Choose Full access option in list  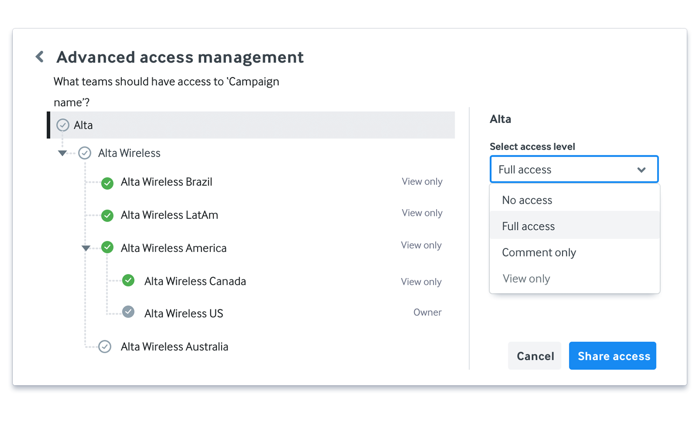[575, 226]
